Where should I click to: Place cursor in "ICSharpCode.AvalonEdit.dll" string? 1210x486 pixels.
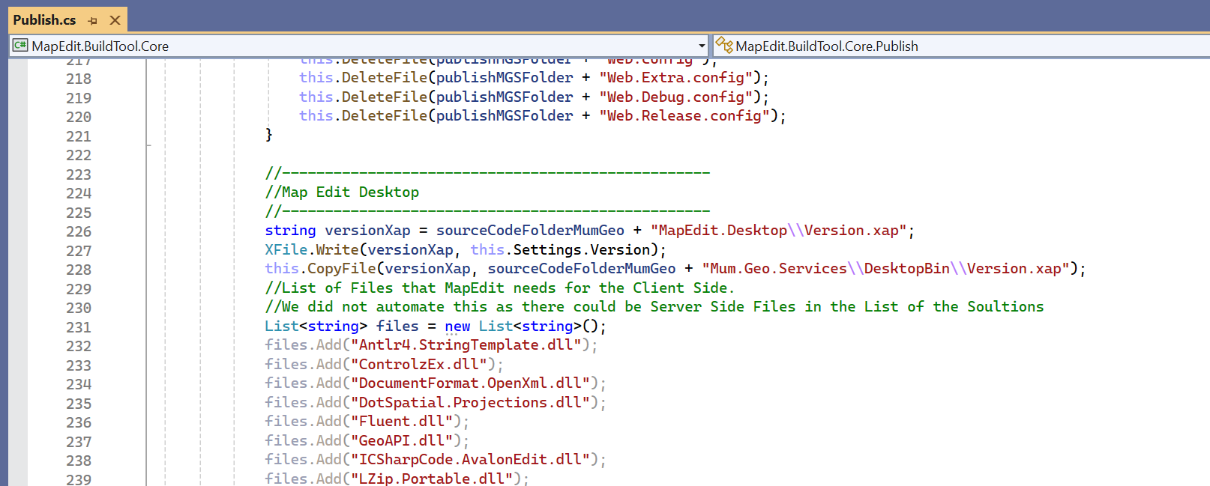(469, 460)
